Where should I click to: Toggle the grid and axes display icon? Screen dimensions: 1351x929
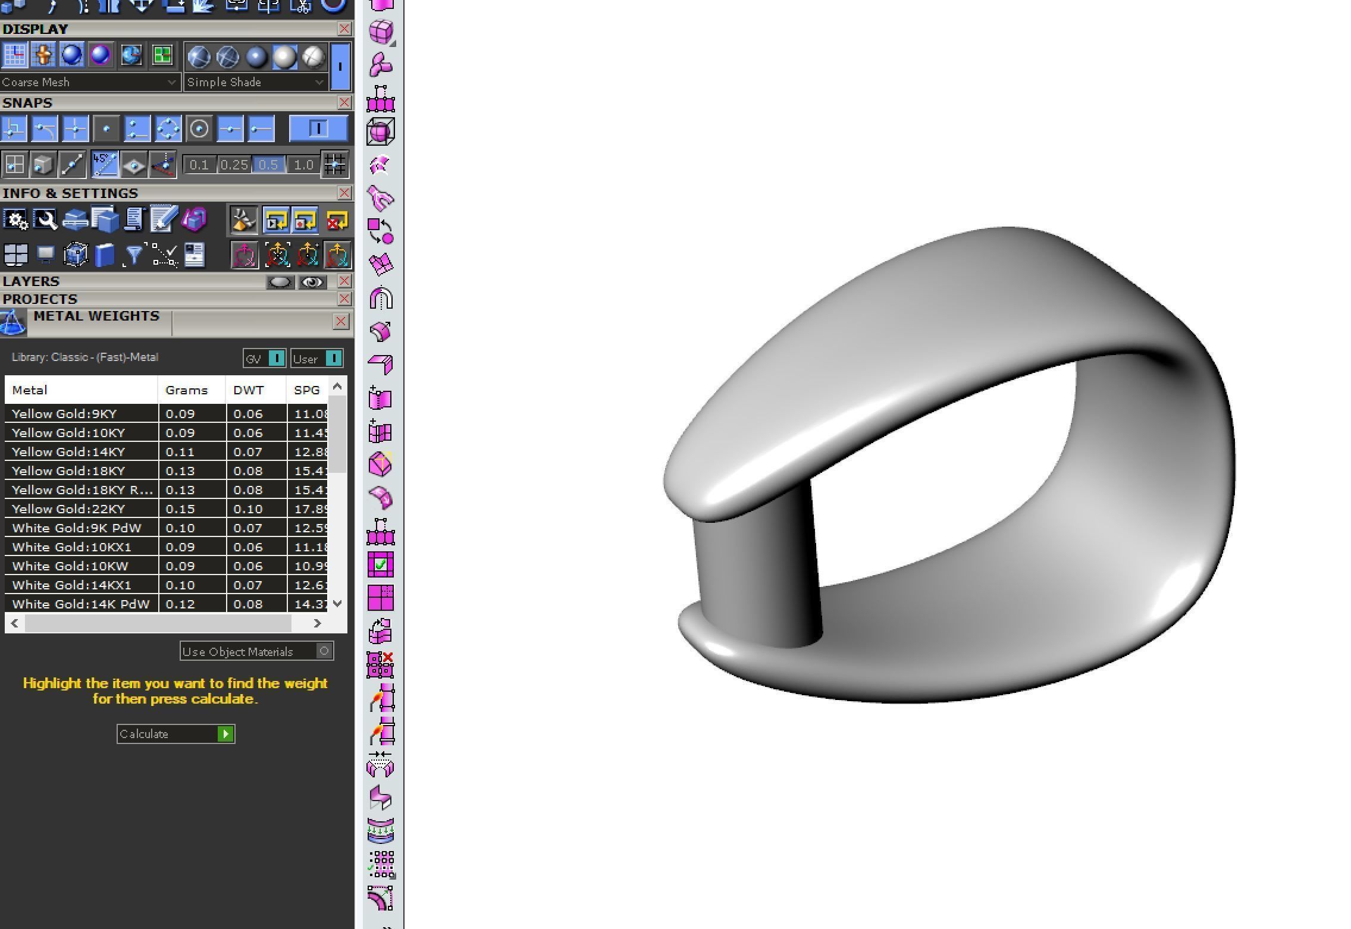[x=15, y=55]
